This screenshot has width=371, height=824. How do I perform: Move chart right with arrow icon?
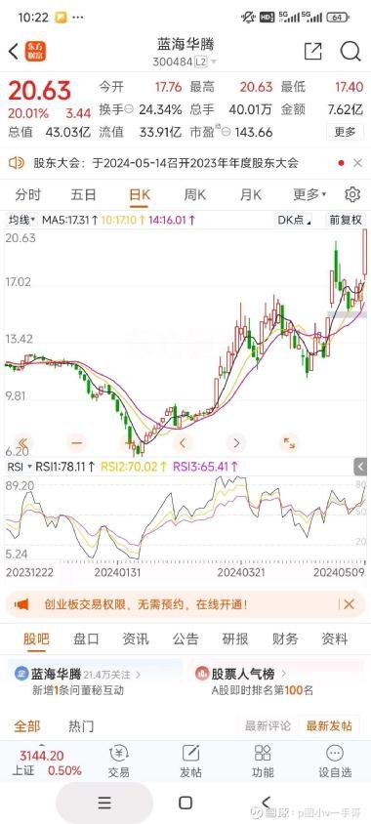point(236,442)
